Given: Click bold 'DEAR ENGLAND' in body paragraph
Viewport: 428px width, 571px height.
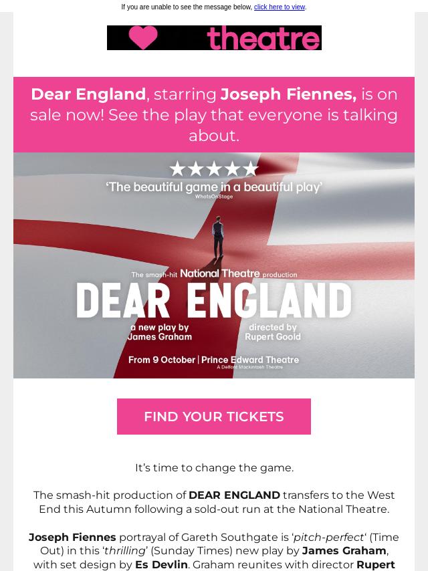Looking at the screenshot, I should pyautogui.click(x=234, y=495).
